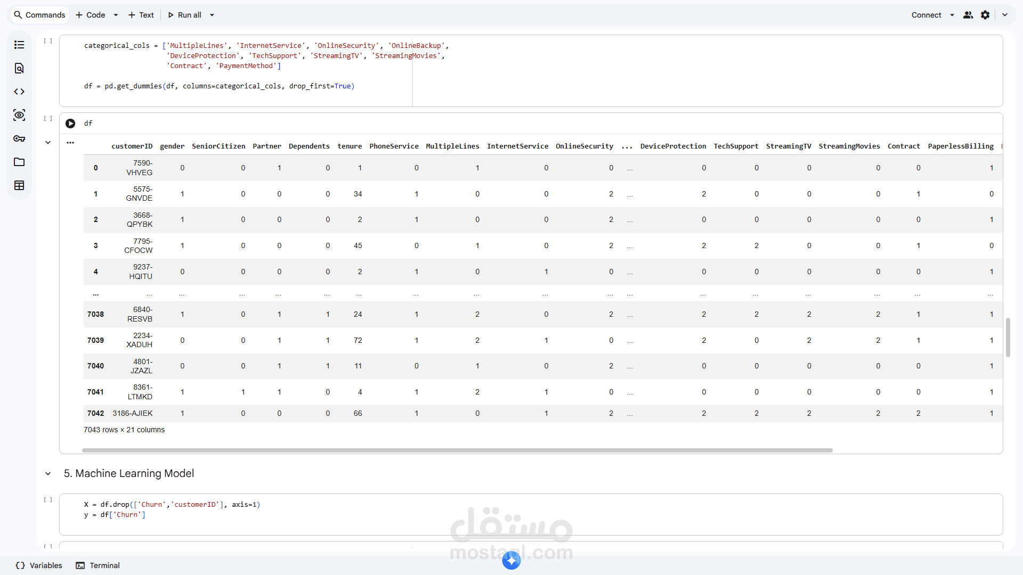Screen dimensions: 1023x575
Task: Open the Terminal panel
Action: click(x=98, y=565)
